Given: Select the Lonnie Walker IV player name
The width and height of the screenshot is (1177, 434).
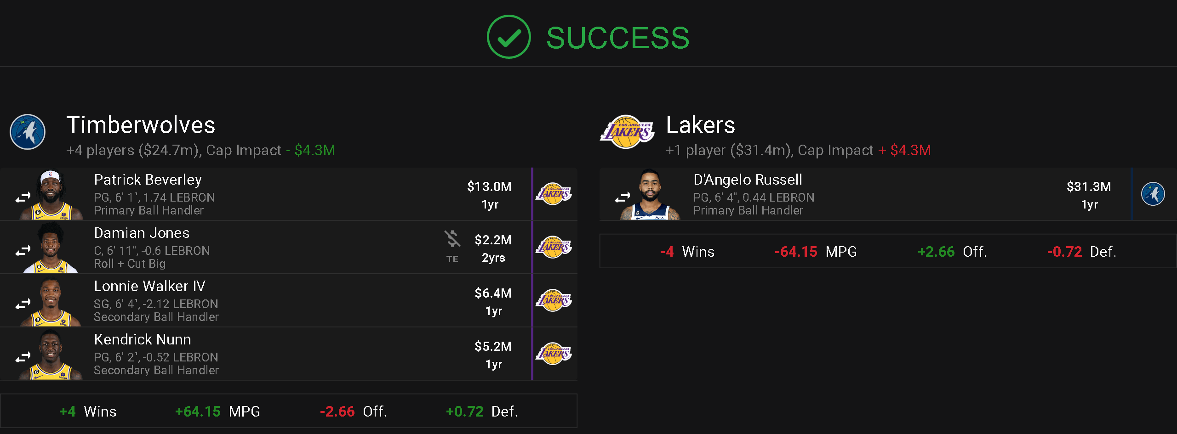Looking at the screenshot, I should (149, 286).
